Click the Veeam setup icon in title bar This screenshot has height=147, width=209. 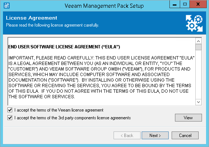click(x=7, y=6)
